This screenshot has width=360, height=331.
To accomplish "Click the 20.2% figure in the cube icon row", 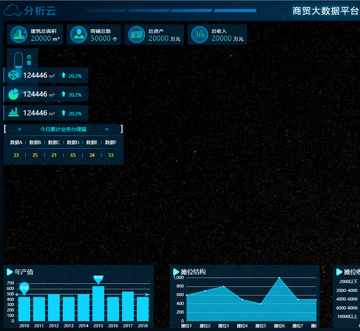I will click(75, 76).
